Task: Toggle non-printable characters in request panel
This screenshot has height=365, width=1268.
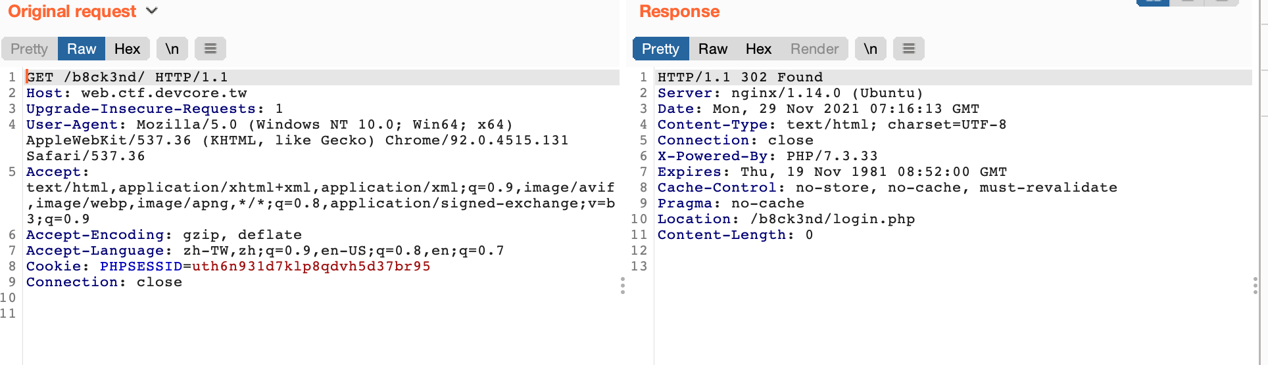Action: coord(172,49)
